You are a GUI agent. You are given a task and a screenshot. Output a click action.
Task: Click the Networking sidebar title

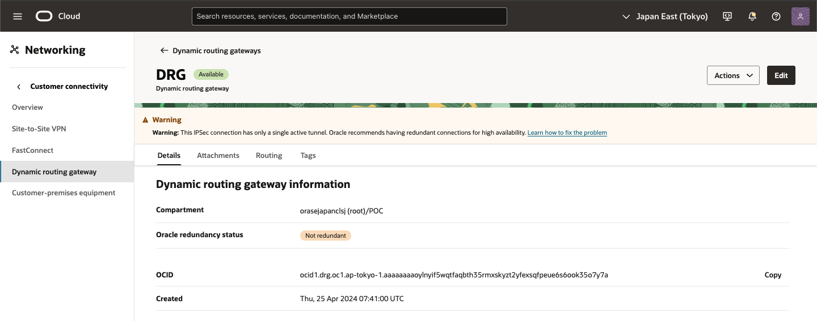pos(55,50)
